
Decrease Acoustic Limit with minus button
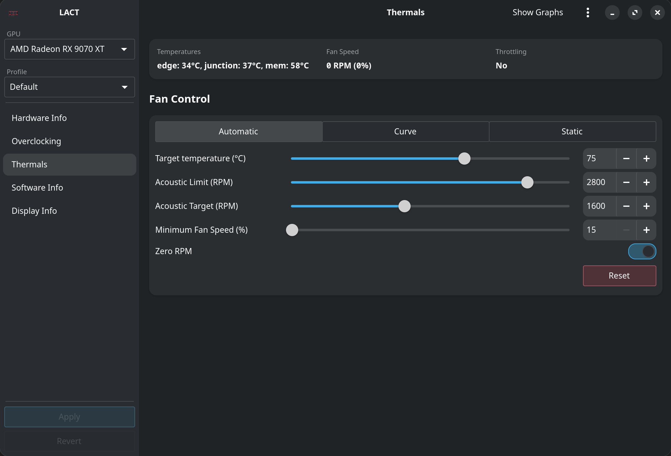626,182
